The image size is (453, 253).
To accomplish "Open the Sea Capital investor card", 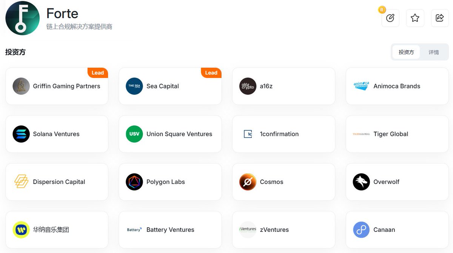I will [x=170, y=86].
